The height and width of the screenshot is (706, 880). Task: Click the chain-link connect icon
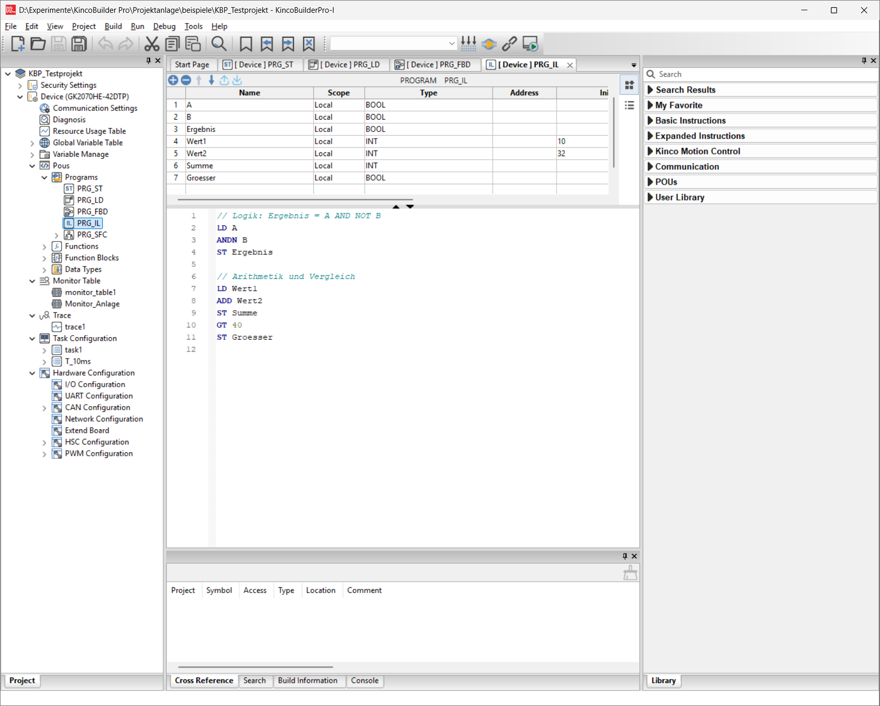[x=509, y=44]
